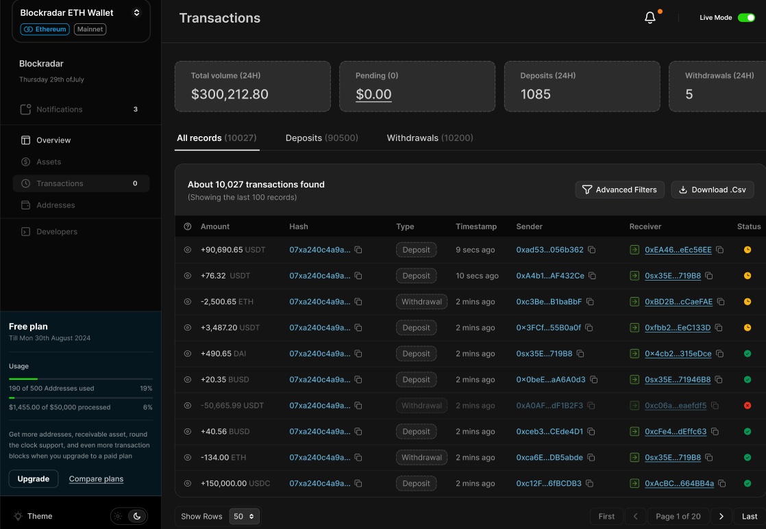Select the Ethereum network badge

(x=45, y=29)
